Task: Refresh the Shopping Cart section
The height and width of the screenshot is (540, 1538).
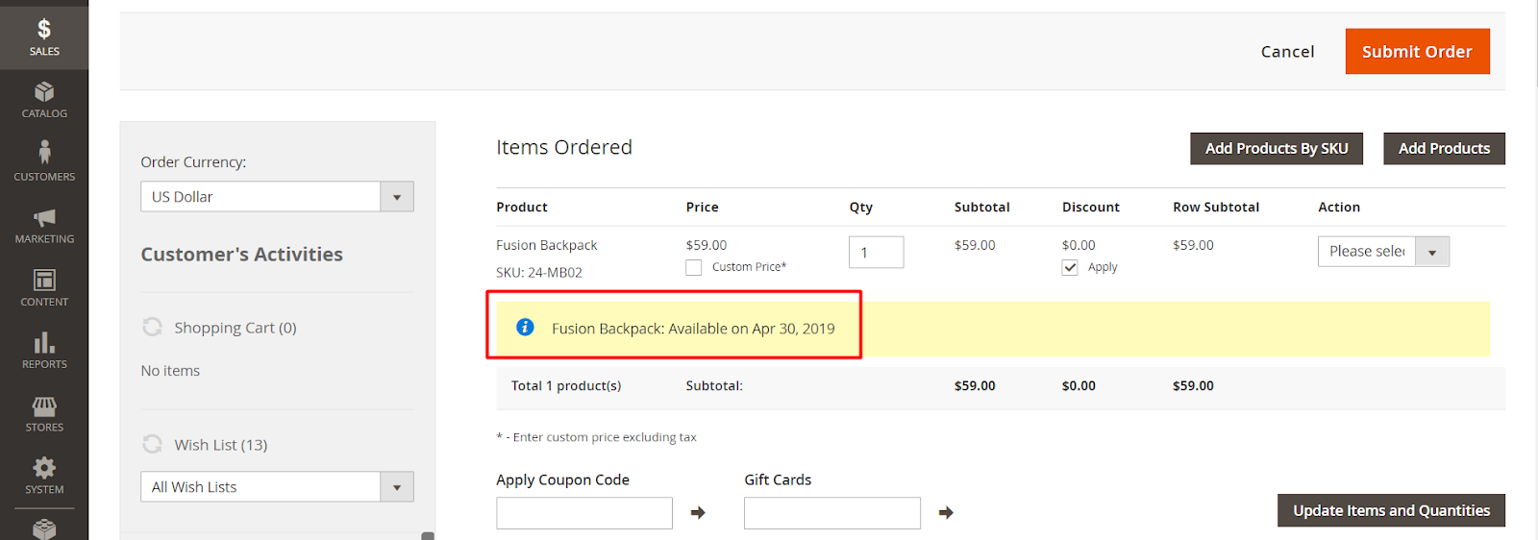Action: click(x=152, y=328)
